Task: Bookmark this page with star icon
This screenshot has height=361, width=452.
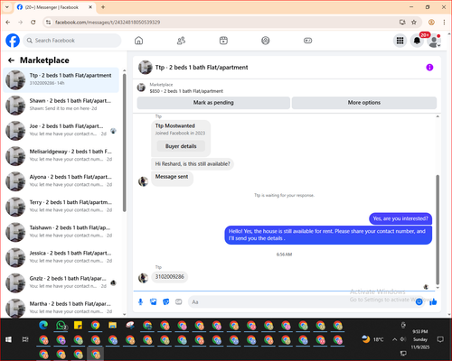Action: (x=414, y=23)
